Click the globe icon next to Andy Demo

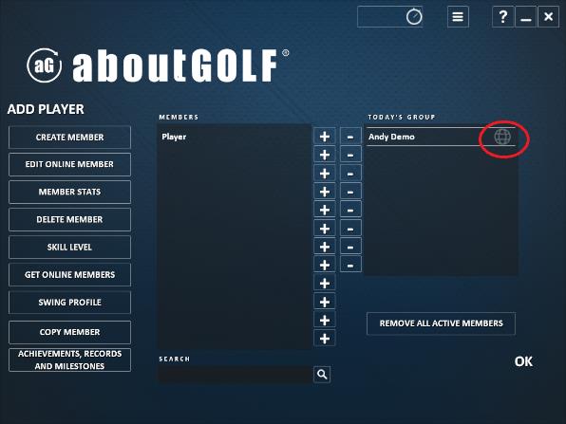pyautogui.click(x=502, y=137)
